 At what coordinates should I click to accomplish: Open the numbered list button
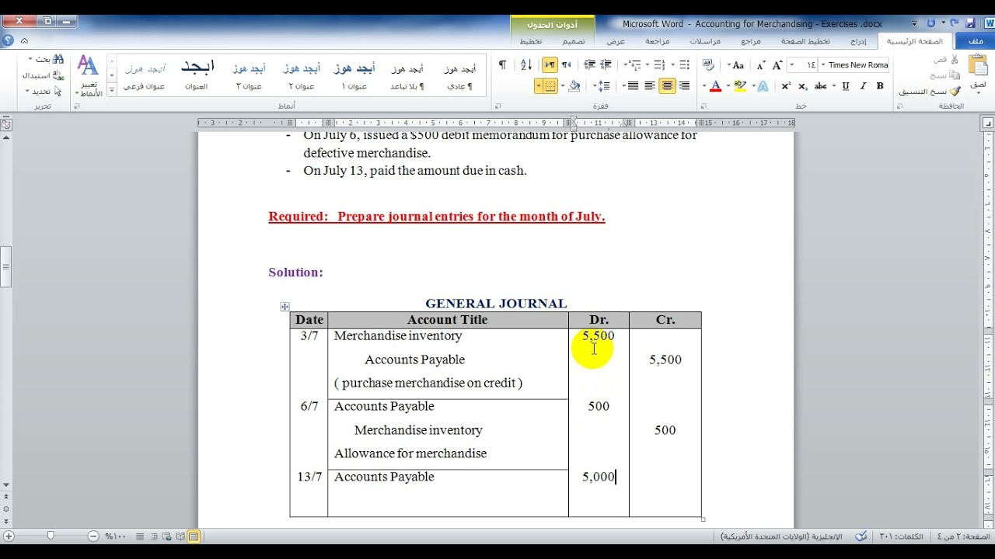click(x=659, y=65)
